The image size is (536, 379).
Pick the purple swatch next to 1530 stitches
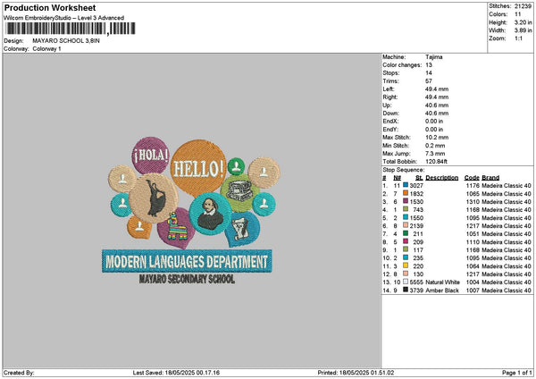click(406, 201)
